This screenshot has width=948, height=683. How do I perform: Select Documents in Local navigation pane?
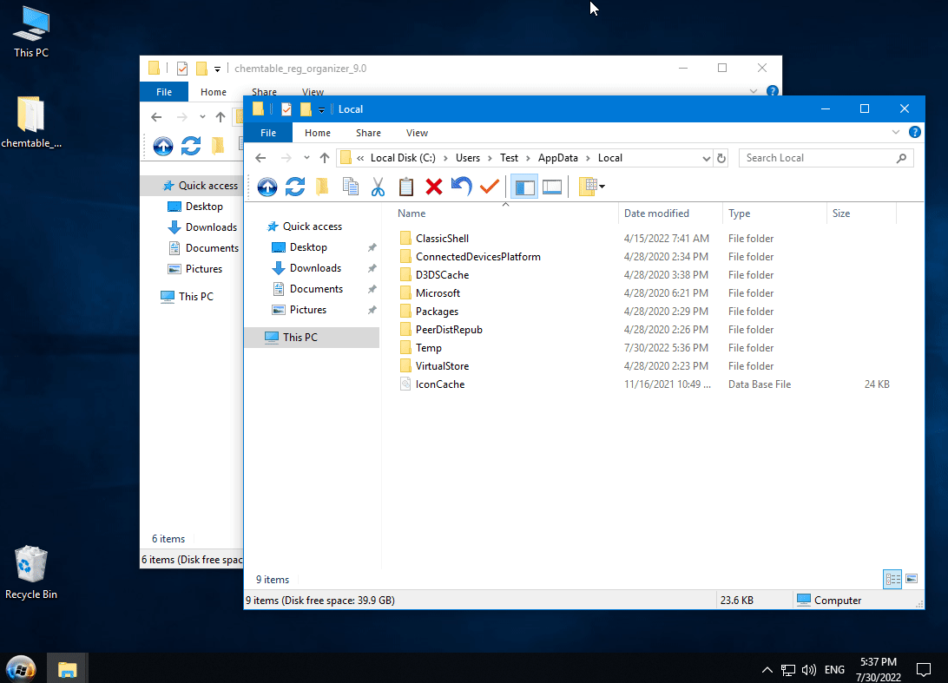click(316, 289)
